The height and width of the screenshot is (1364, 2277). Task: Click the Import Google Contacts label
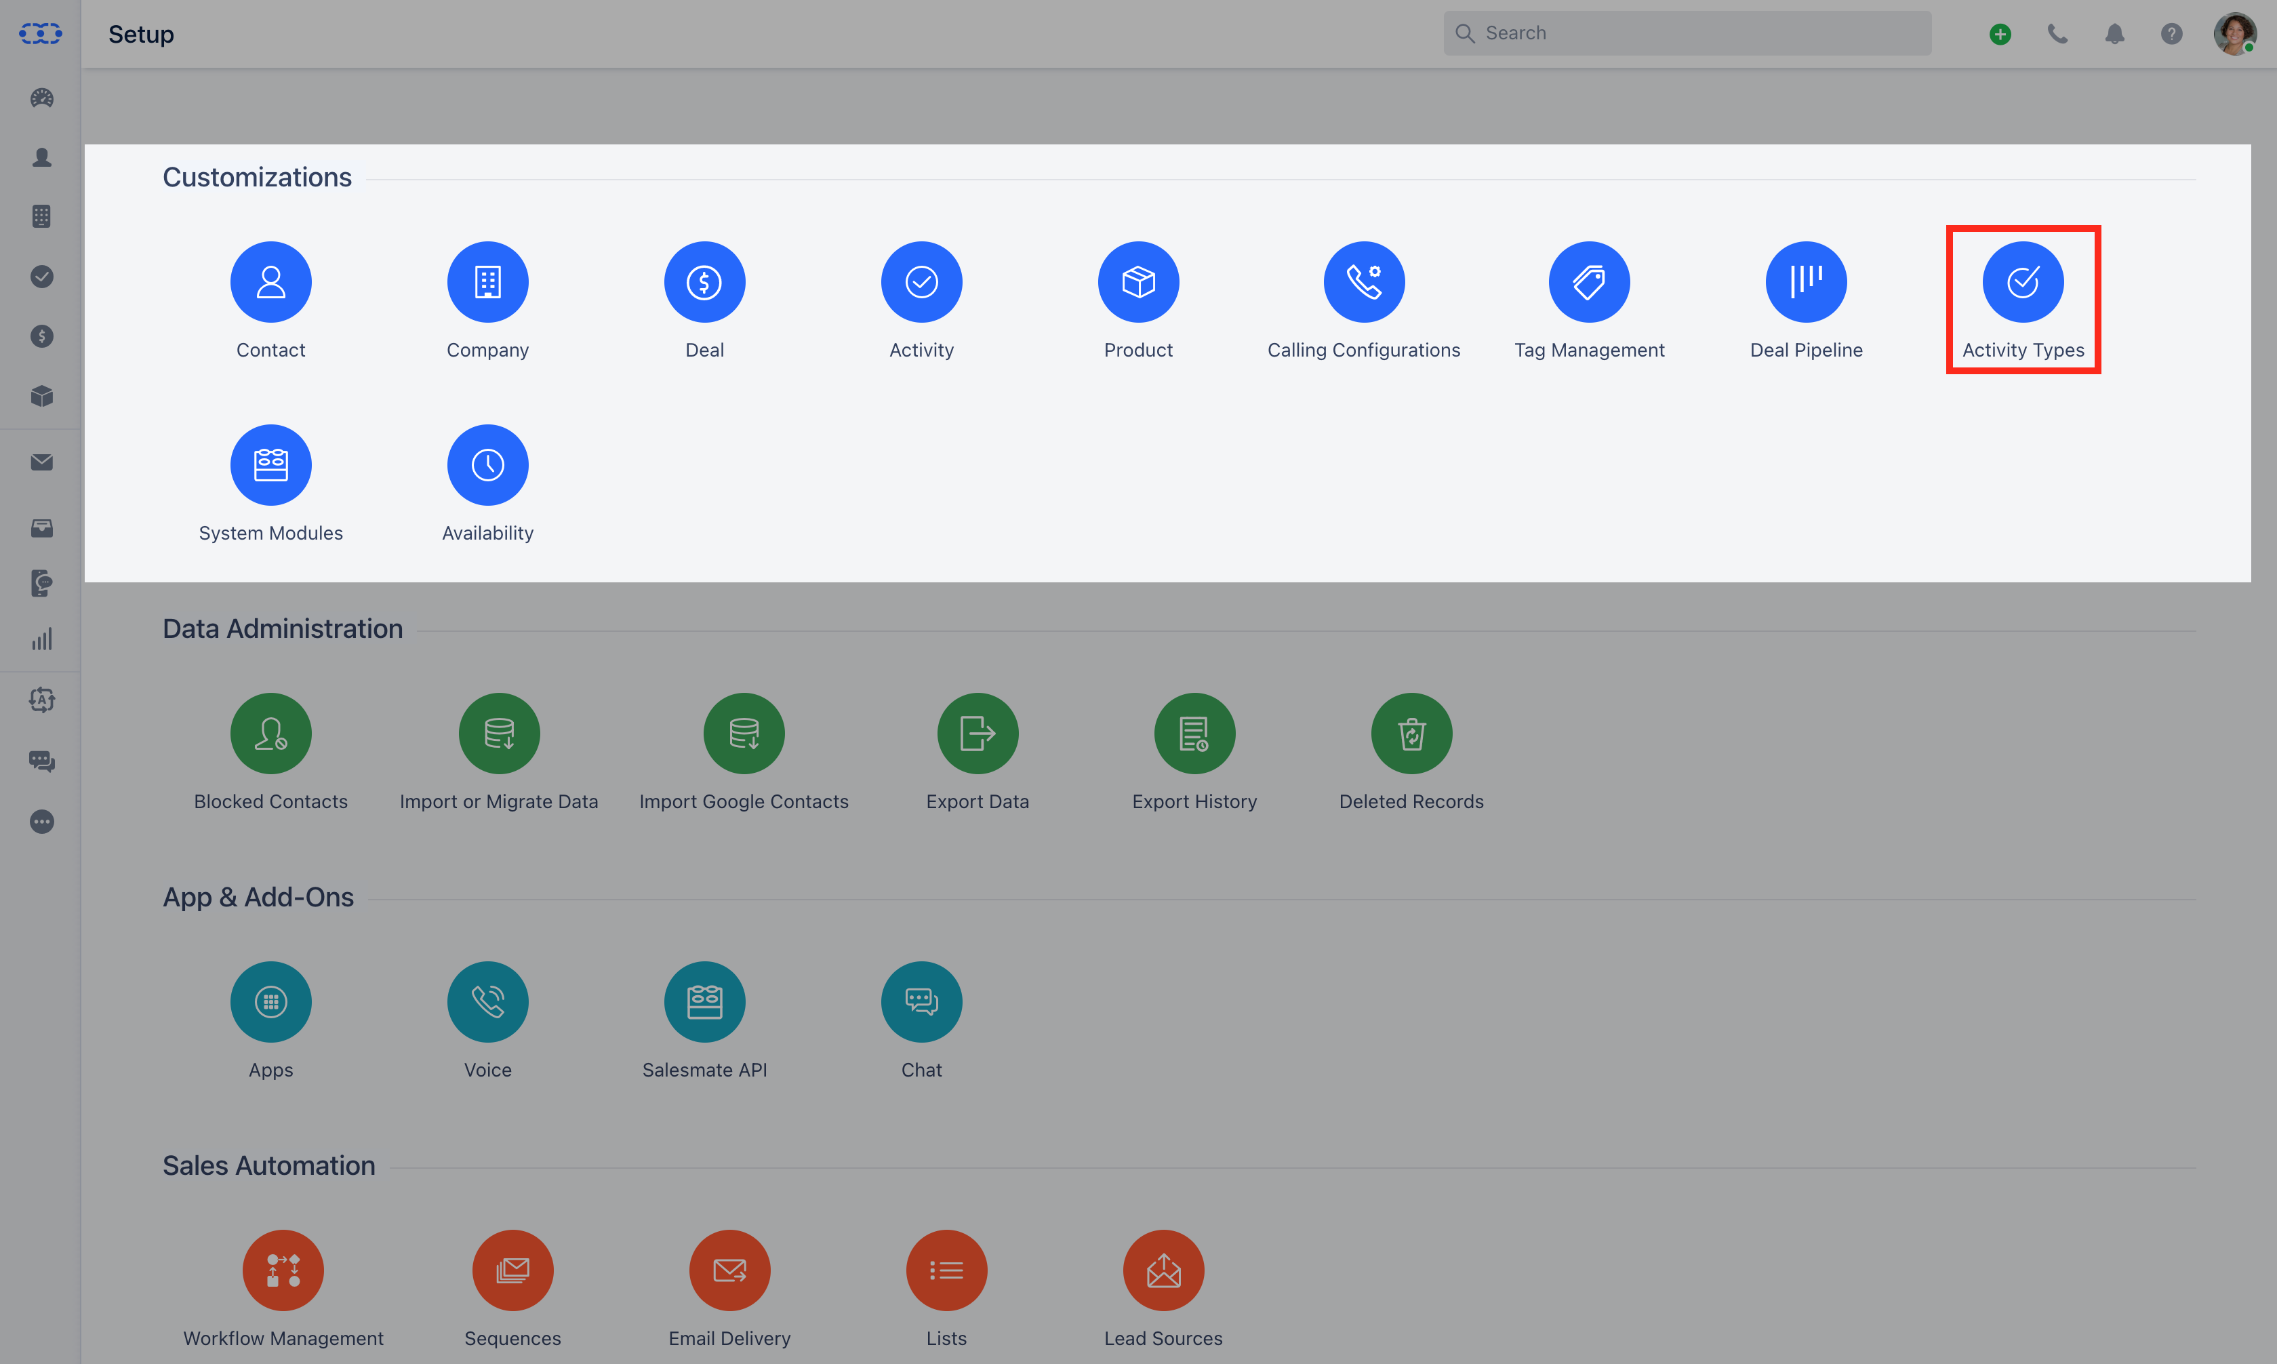point(744,801)
